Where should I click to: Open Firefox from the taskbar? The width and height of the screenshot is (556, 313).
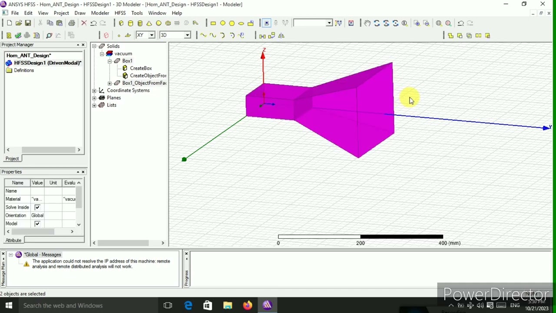pos(247,306)
